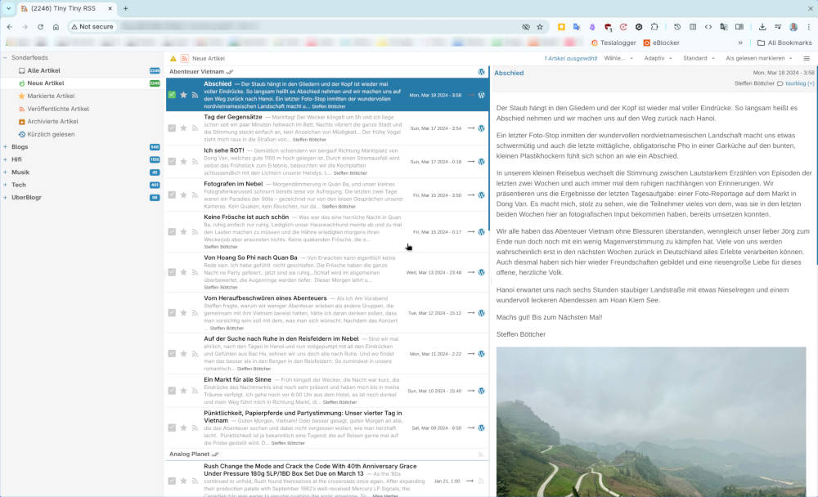Collapse the Sonderfeeds section
This screenshot has height=497, width=818.
(x=6, y=58)
